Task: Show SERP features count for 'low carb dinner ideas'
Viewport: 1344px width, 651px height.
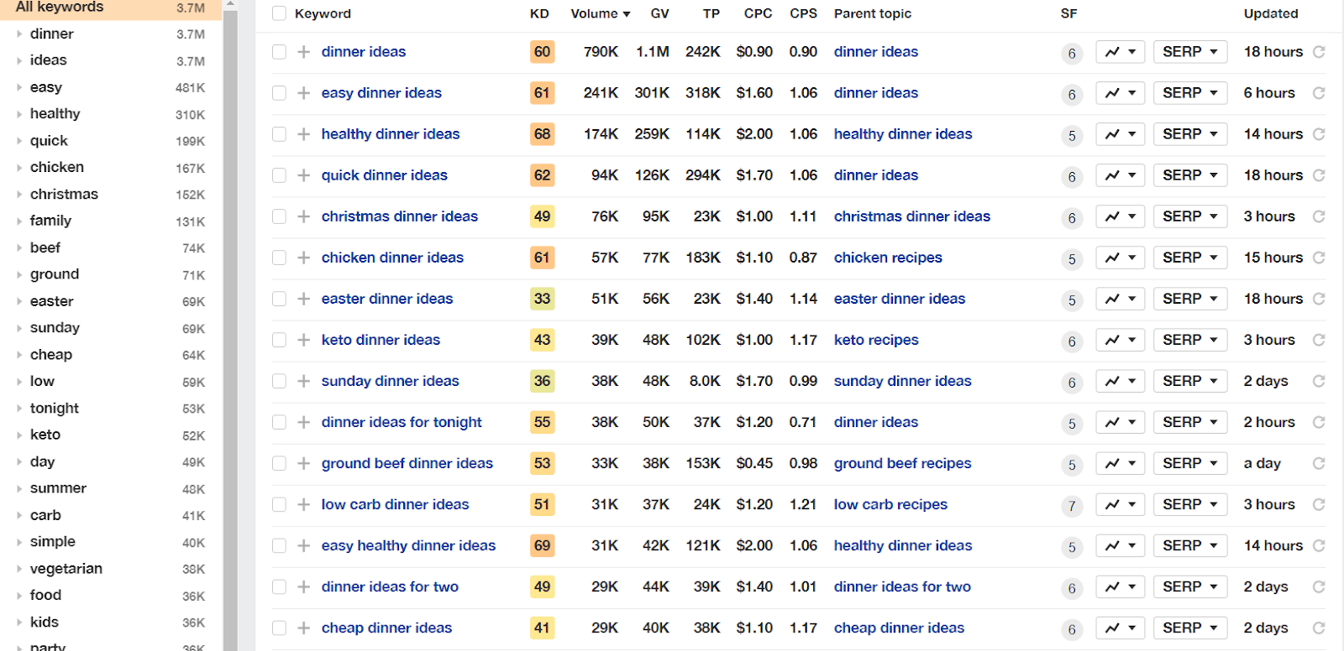Action: click(1071, 506)
